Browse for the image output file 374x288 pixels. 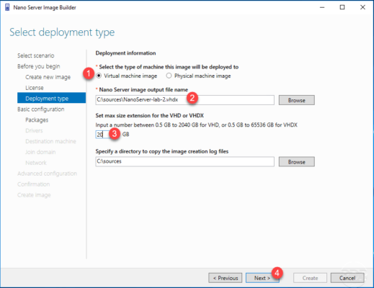(296, 100)
